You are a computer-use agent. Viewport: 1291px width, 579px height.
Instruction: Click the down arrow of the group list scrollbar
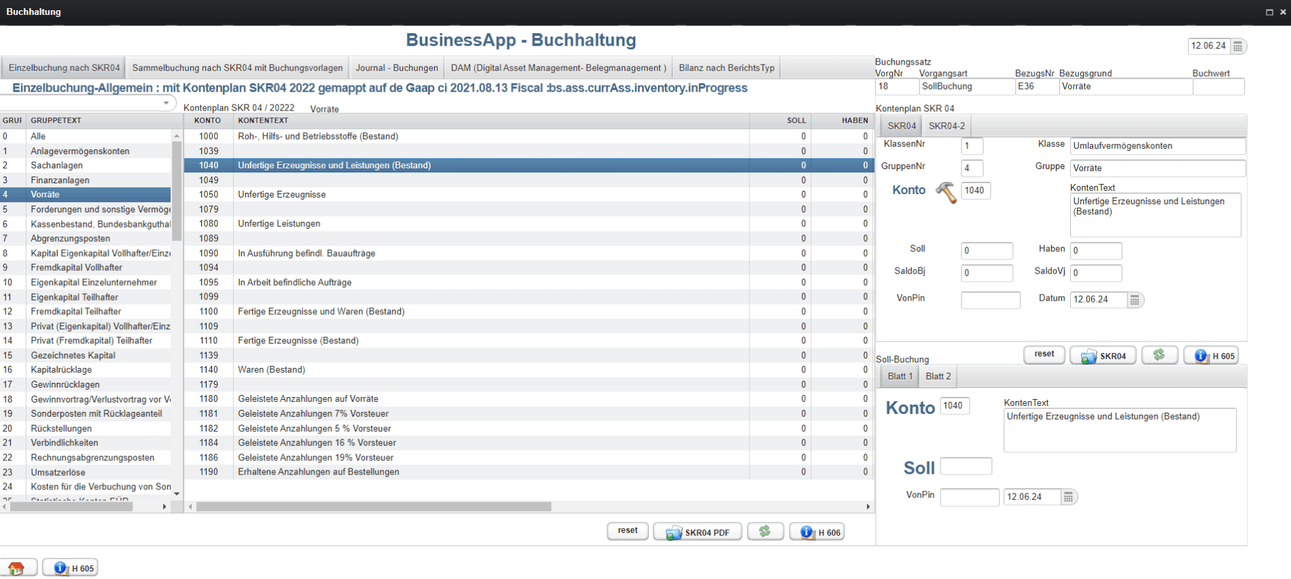point(177,493)
